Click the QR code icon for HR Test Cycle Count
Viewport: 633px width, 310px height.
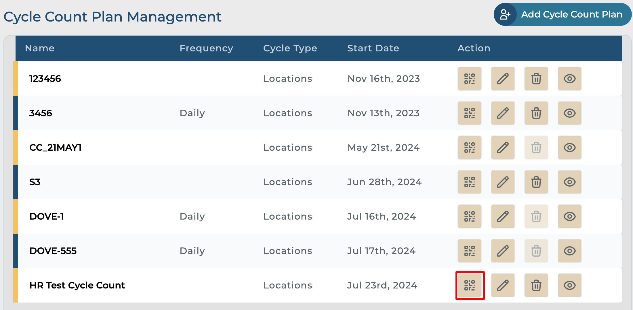pos(470,285)
